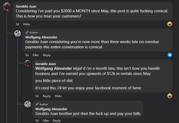The height and width of the screenshot is (123, 179).
Task: Click Geraldo Juan's avatar on nested reply
Action: point(28,63)
